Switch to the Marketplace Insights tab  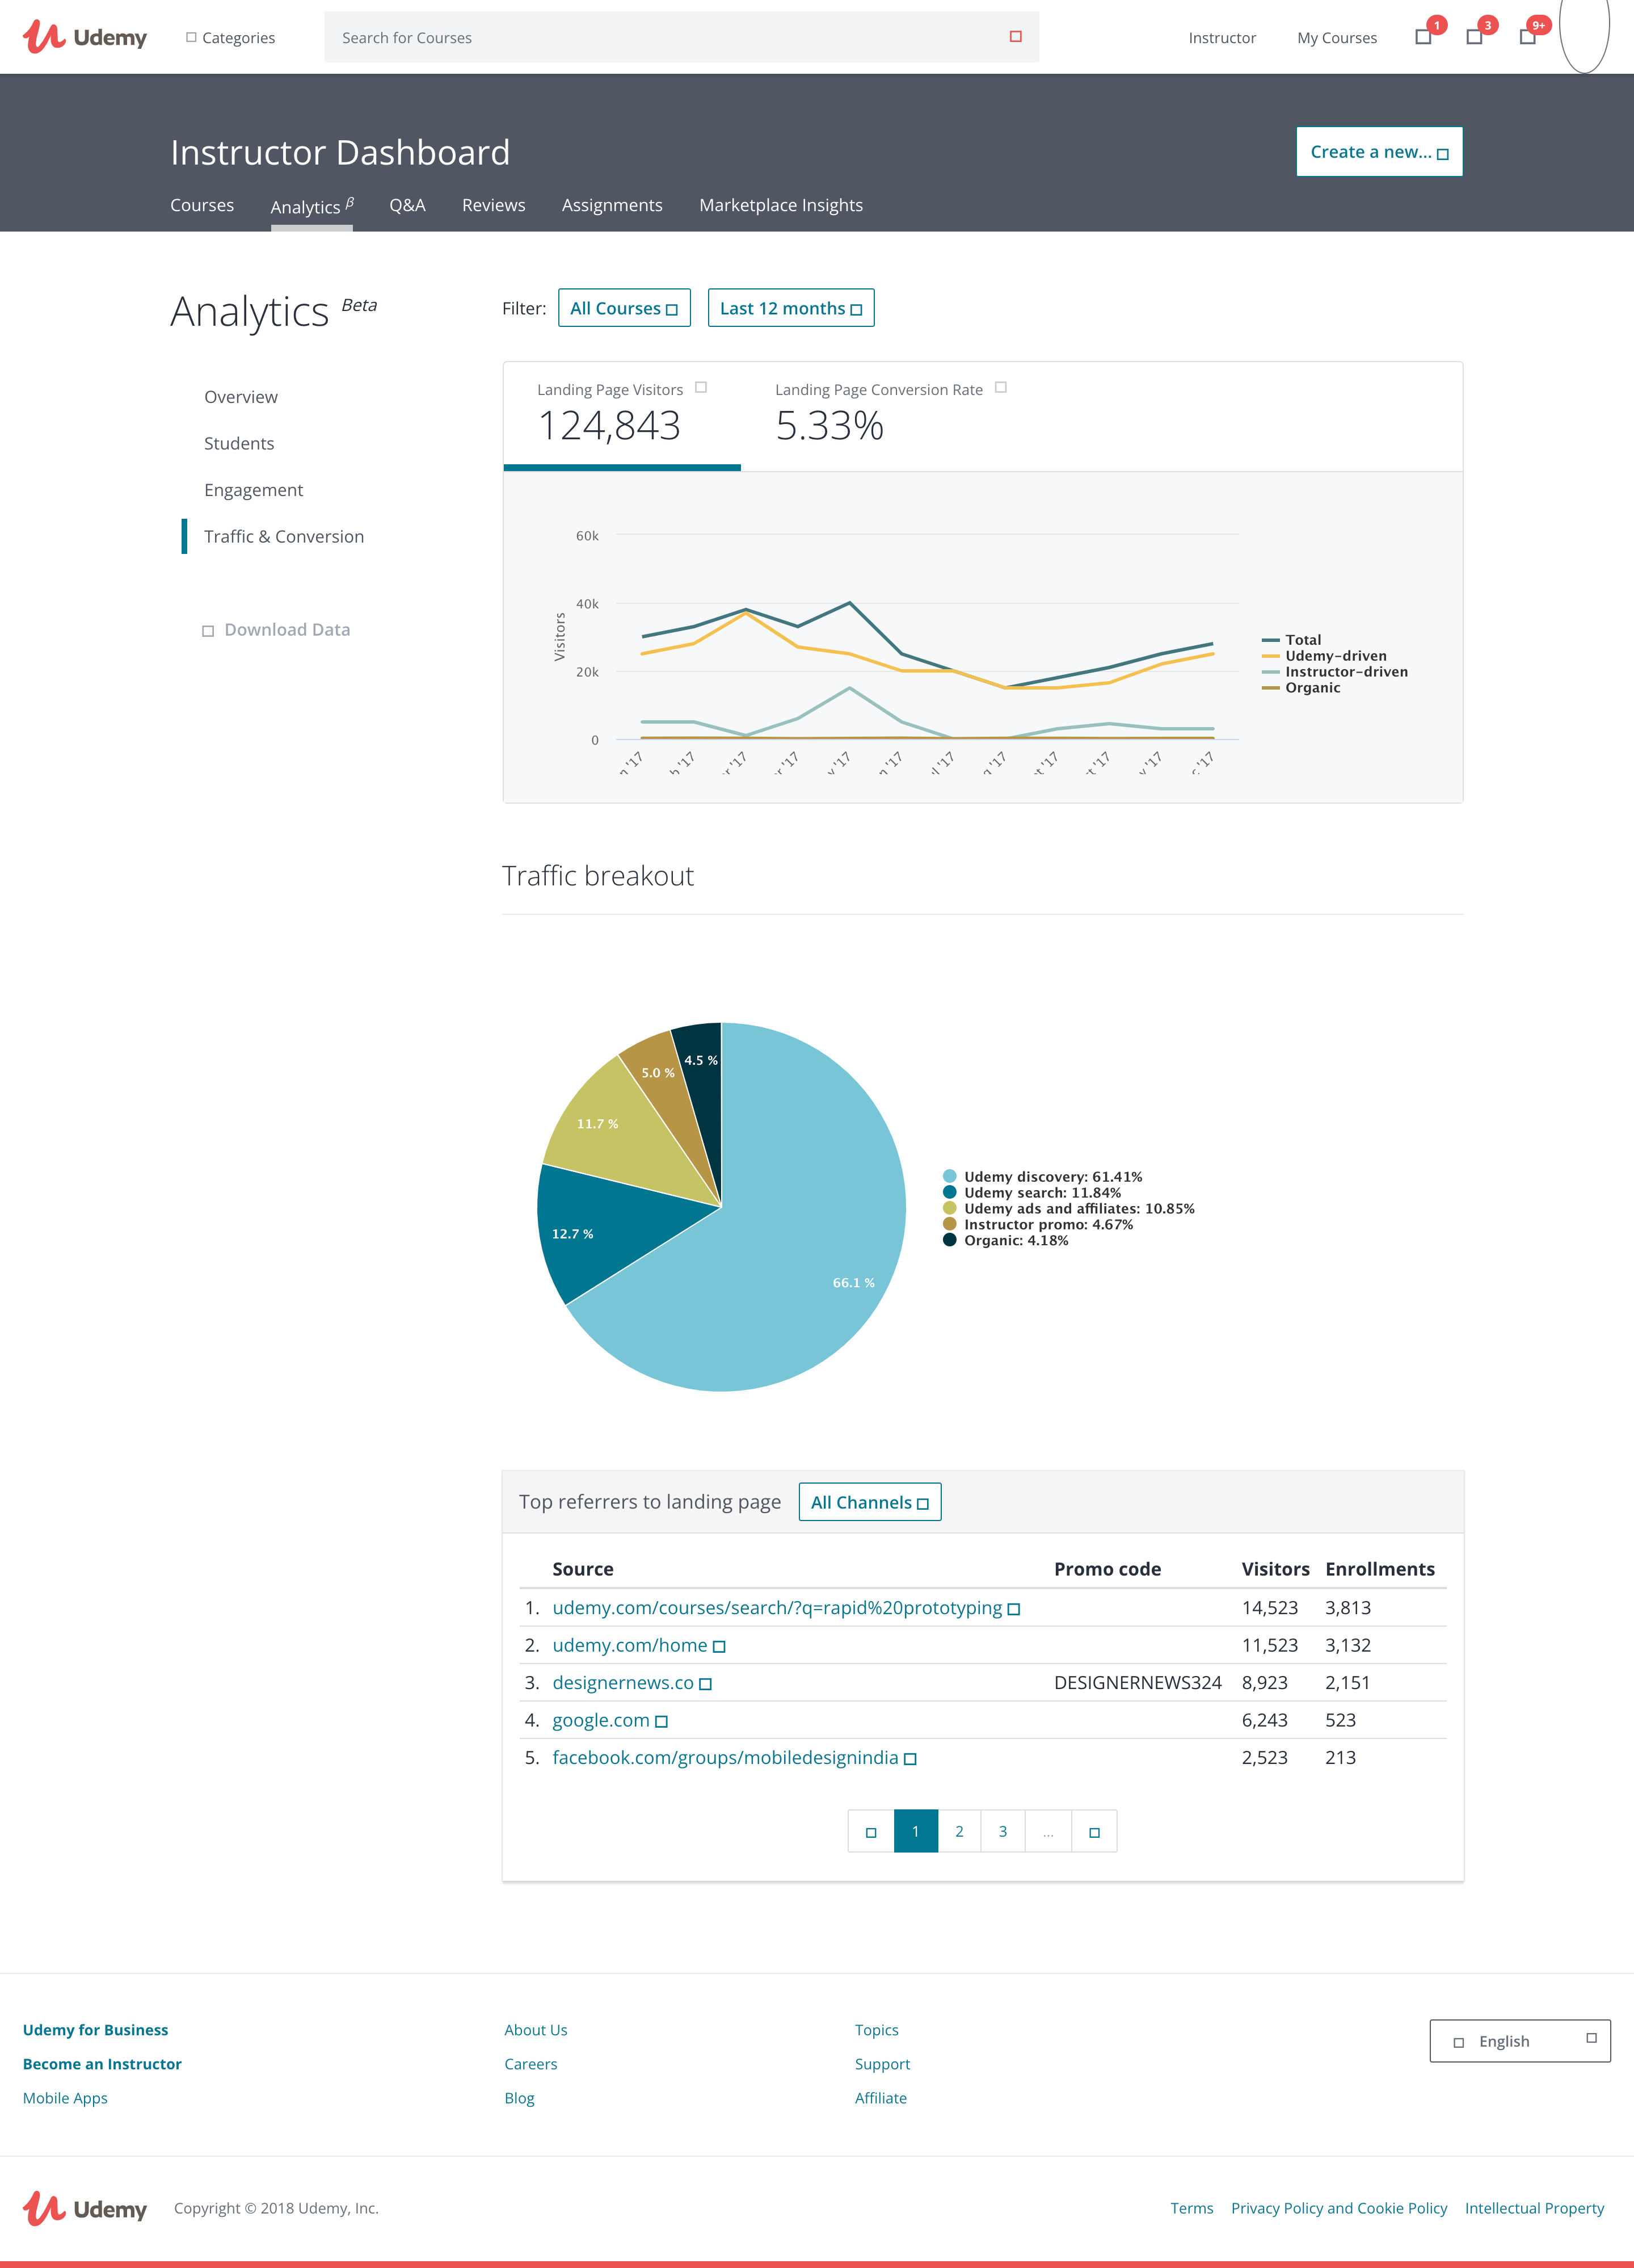781,205
